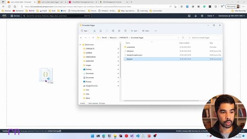The height and width of the screenshot is (139, 247).
Task: Open the AWS Global region dropdown
Action: (x=211, y=16)
